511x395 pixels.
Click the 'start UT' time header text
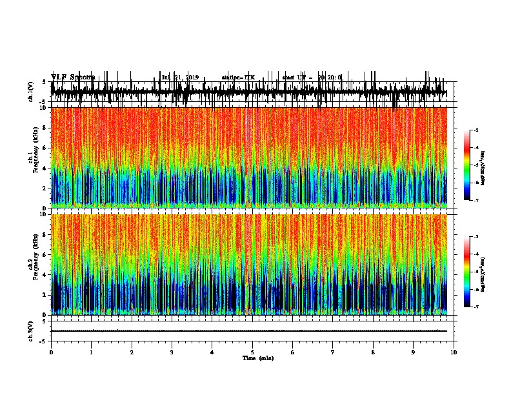click(x=312, y=77)
